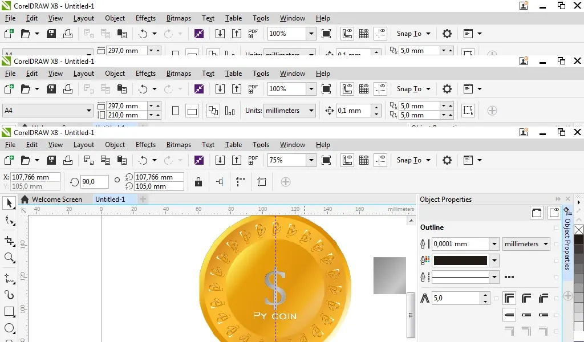Image resolution: width=584 pixels, height=342 pixels.
Task: Click New document icon in bottom window
Action: [9, 160]
